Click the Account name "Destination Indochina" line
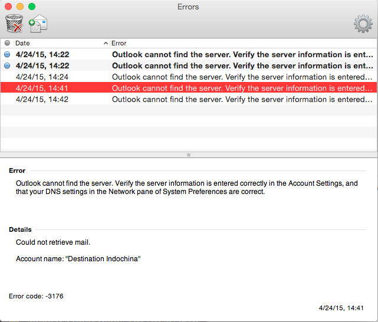Image resolution: width=378 pixels, height=322 pixels. click(x=78, y=259)
